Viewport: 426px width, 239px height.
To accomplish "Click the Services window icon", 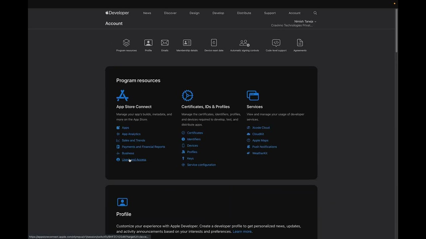I will point(253,96).
